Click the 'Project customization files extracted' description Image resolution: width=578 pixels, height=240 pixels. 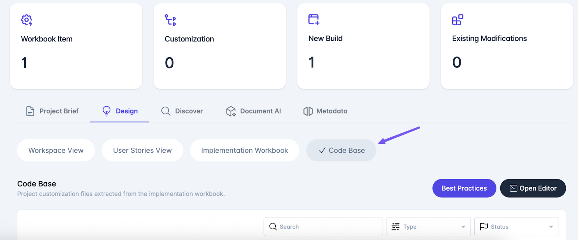coord(121,194)
